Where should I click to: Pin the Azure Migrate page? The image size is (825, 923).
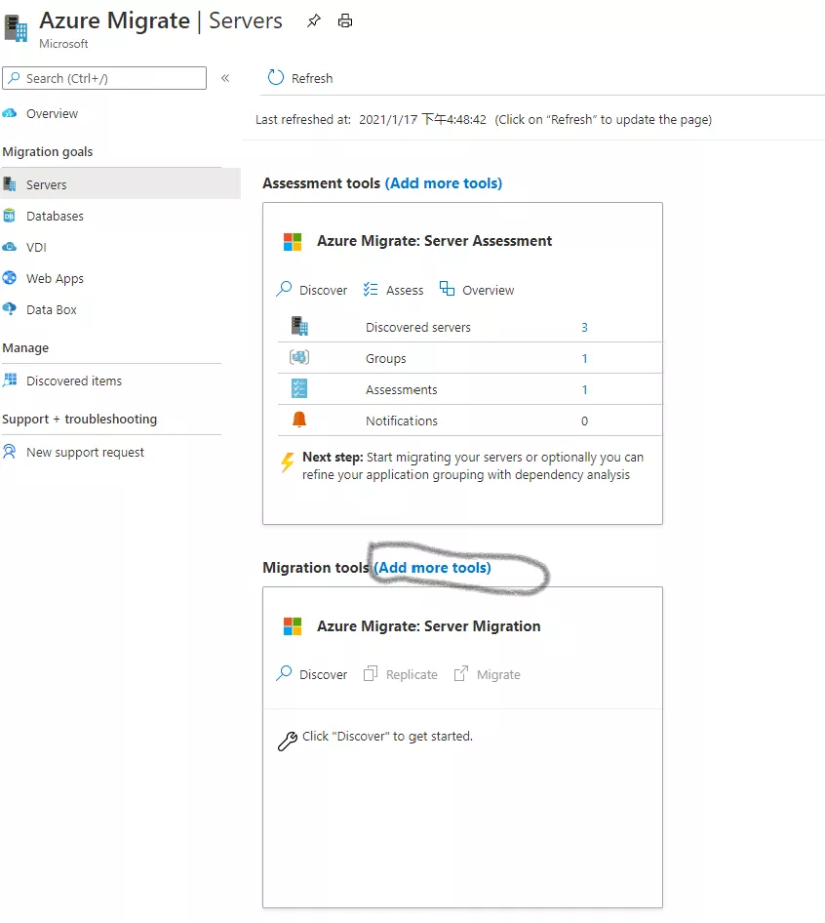312,20
